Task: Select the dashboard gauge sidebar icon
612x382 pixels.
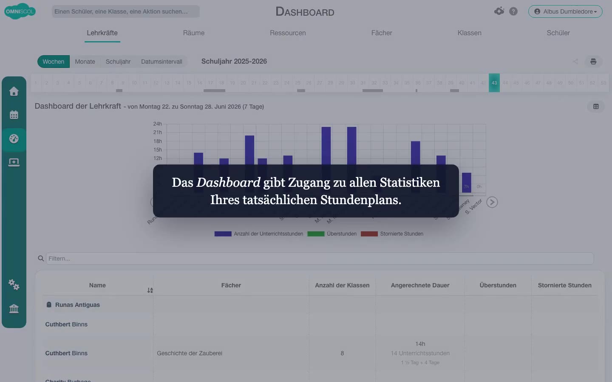Action: (x=14, y=139)
